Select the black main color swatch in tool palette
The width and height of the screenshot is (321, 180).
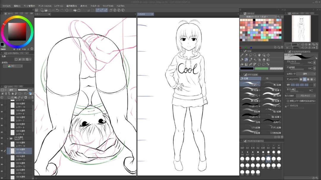(x=247, y=68)
